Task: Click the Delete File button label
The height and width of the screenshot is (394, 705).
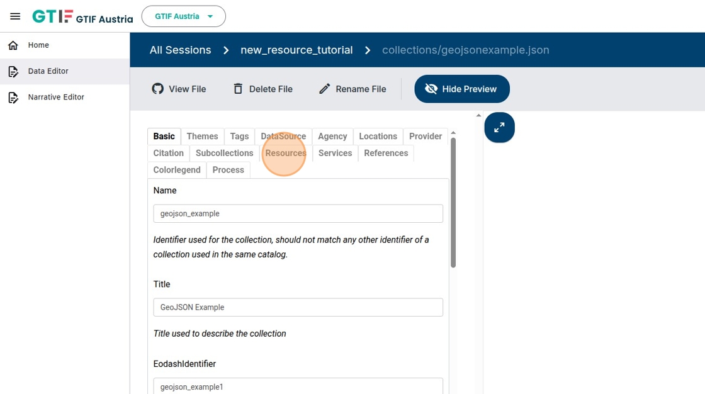Action: coord(271,89)
